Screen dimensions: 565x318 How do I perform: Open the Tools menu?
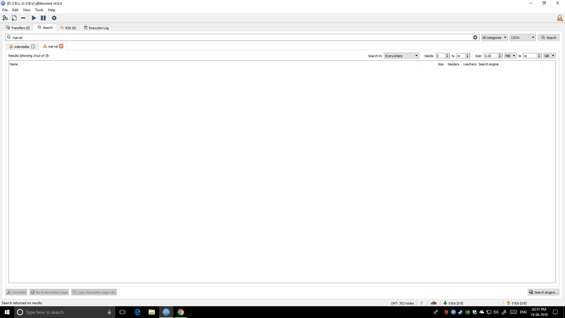coord(39,10)
